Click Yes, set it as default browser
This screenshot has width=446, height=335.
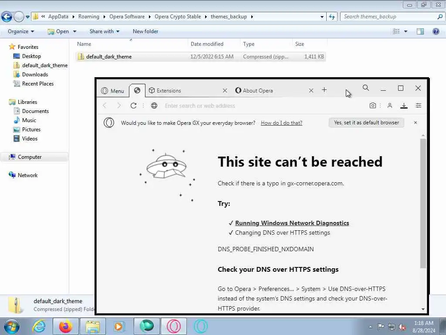(x=366, y=123)
